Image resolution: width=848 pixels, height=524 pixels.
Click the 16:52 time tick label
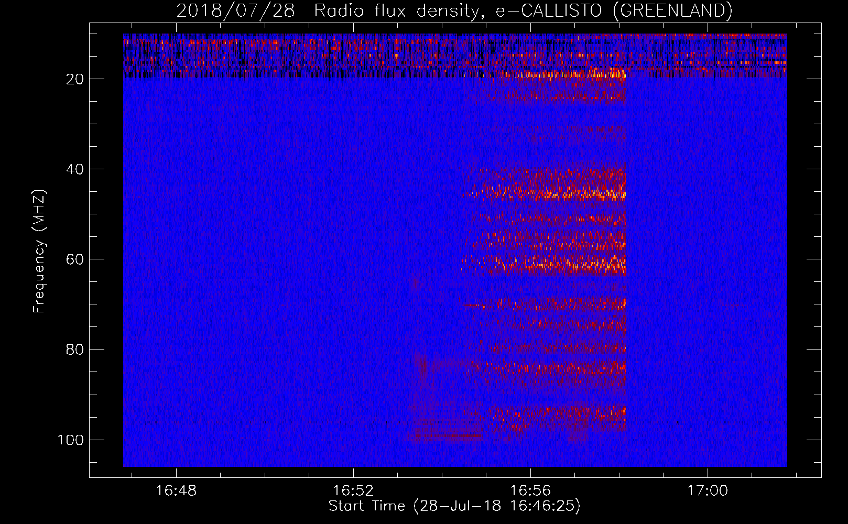coord(353,491)
